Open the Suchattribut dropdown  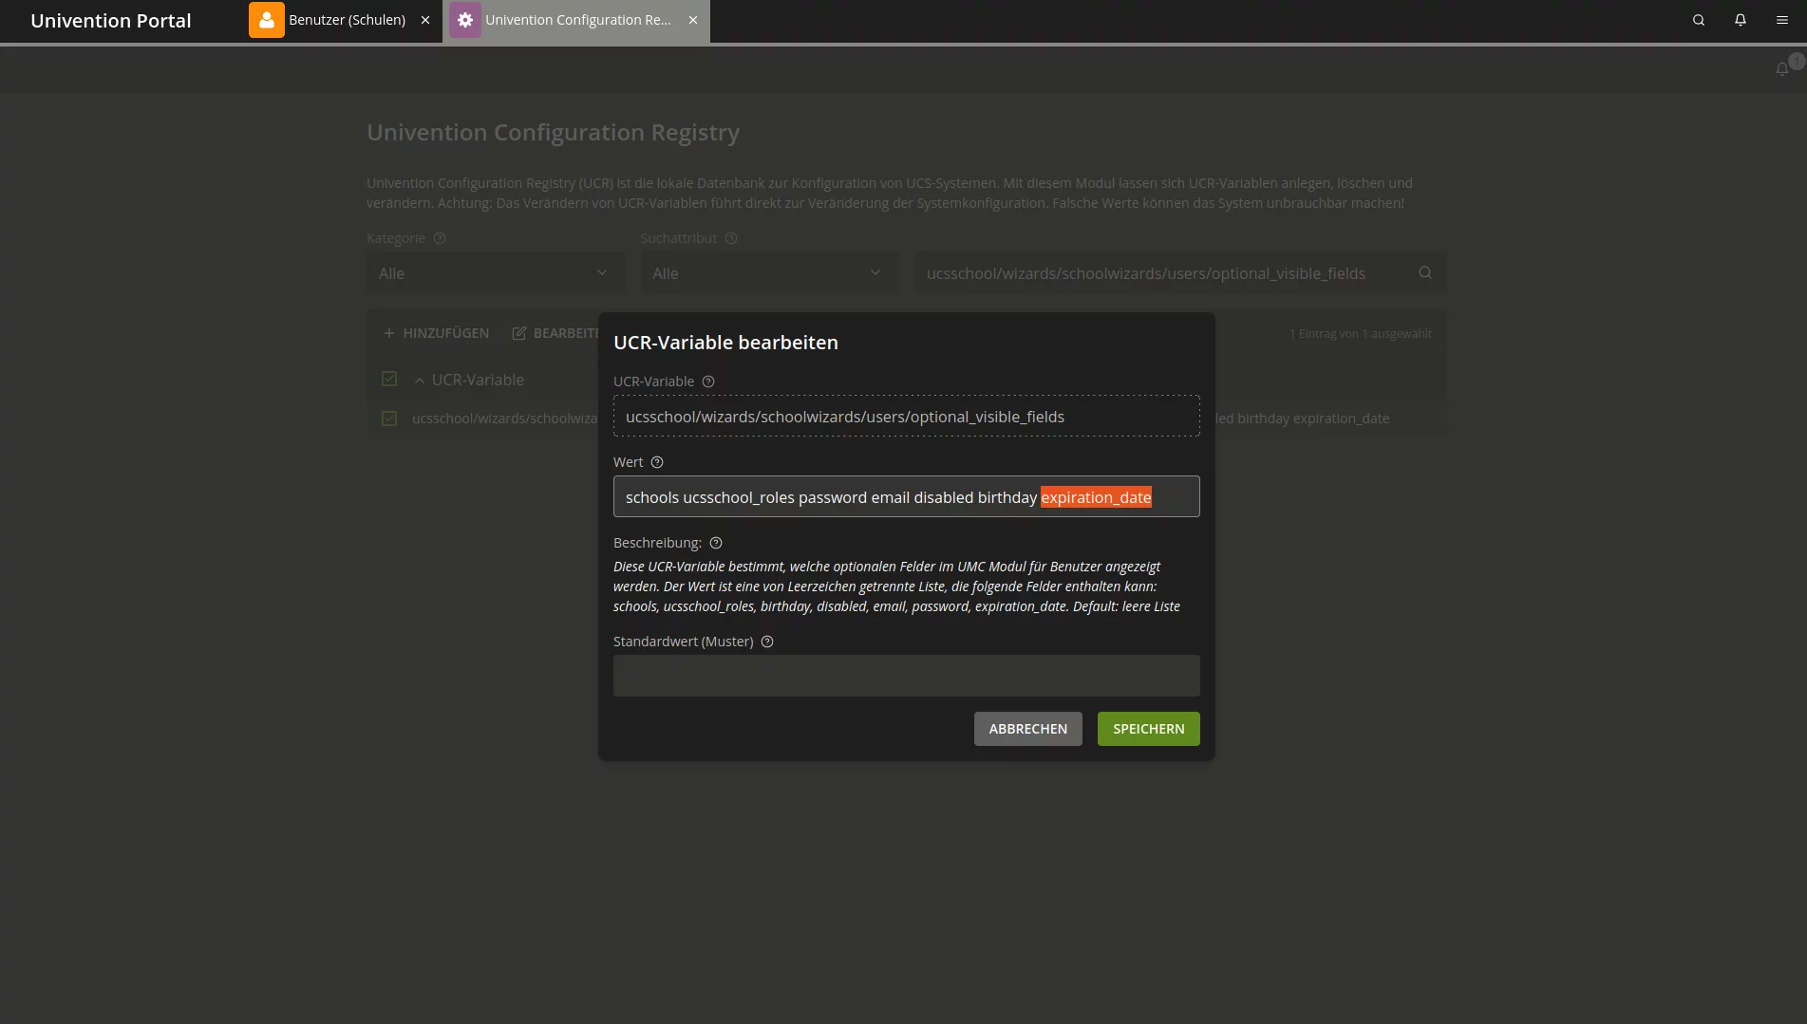click(x=769, y=273)
